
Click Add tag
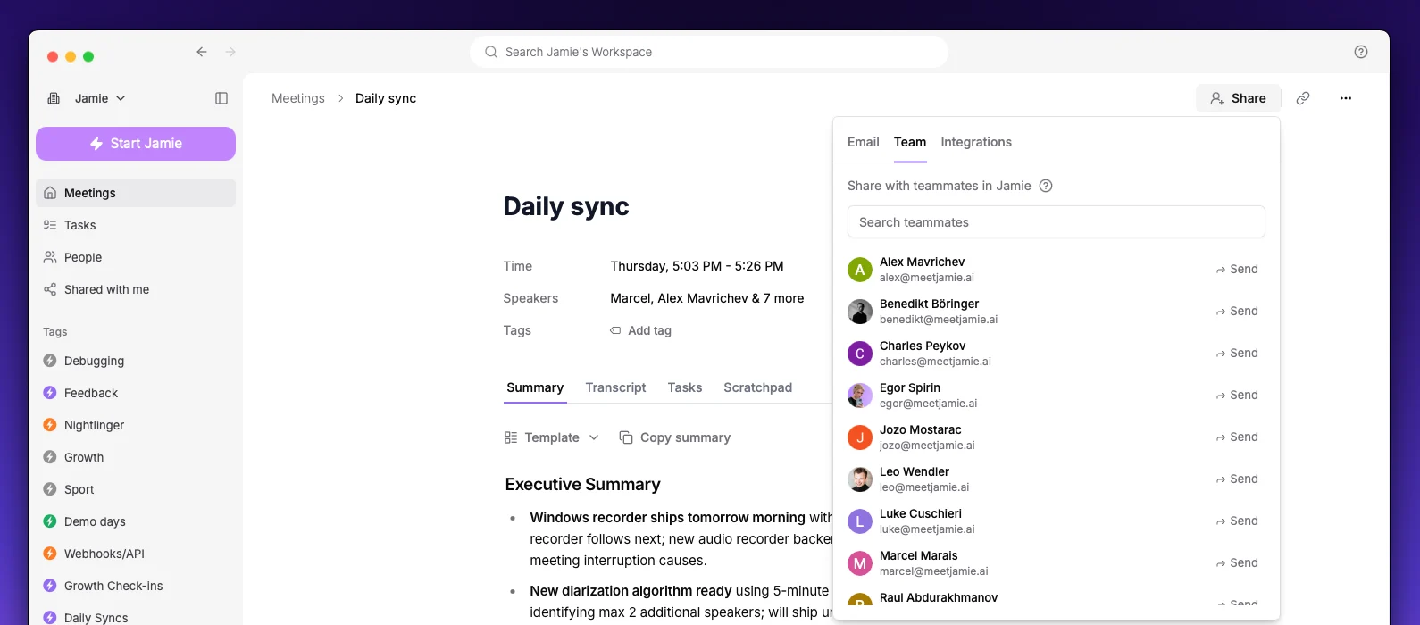[x=640, y=330]
